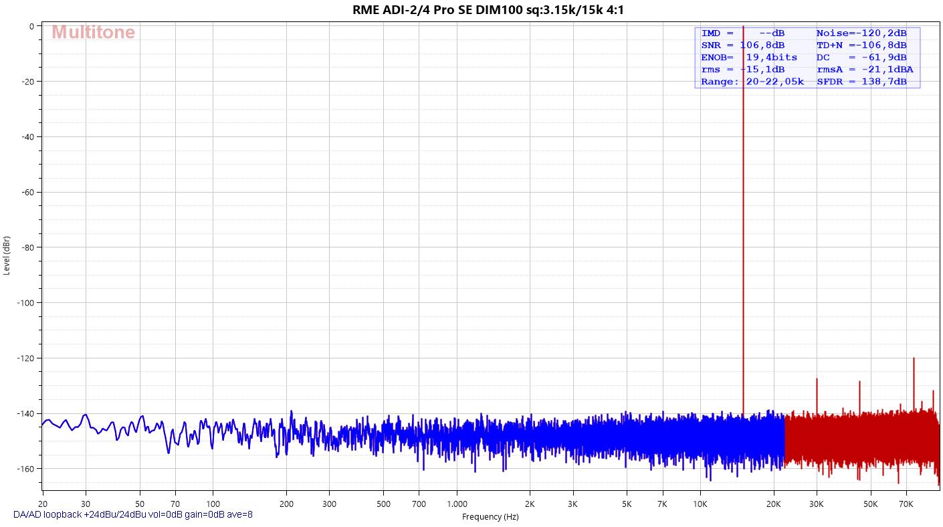The width and height of the screenshot is (943, 527).
Task: Click the 70K frequency axis tick
Action: pyautogui.click(x=906, y=503)
